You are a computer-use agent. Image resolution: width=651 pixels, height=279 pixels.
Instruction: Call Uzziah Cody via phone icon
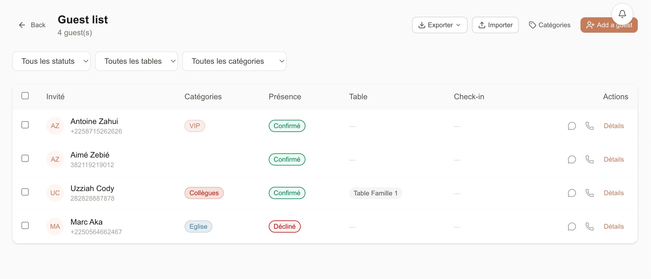[x=589, y=193]
